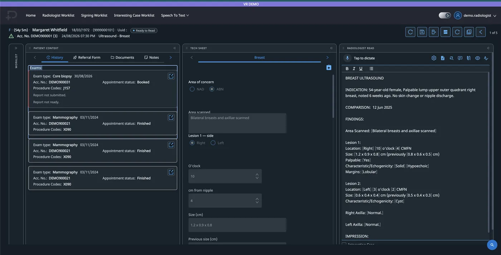The width and height of the screenshot is (501, 255).
Task: Show more Patient Context tabs with right chevron
Action: click(170, 58)
